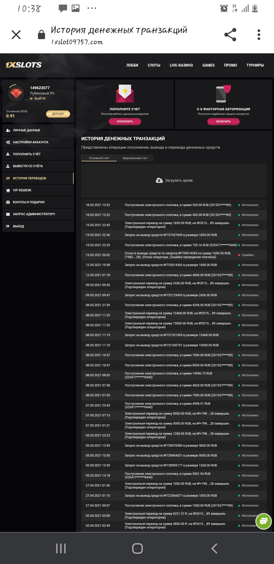The height and width of the screenshot is (564, 274).
Task: Open the live chat support bubble
Action: pos(264,521)
